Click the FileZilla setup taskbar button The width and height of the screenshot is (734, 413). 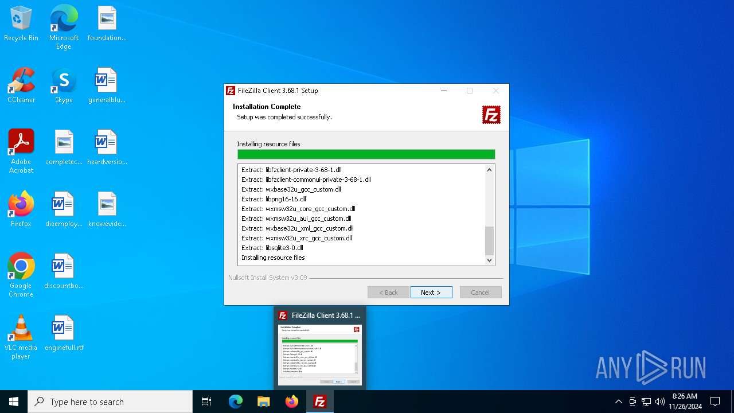tap(320, 402)
